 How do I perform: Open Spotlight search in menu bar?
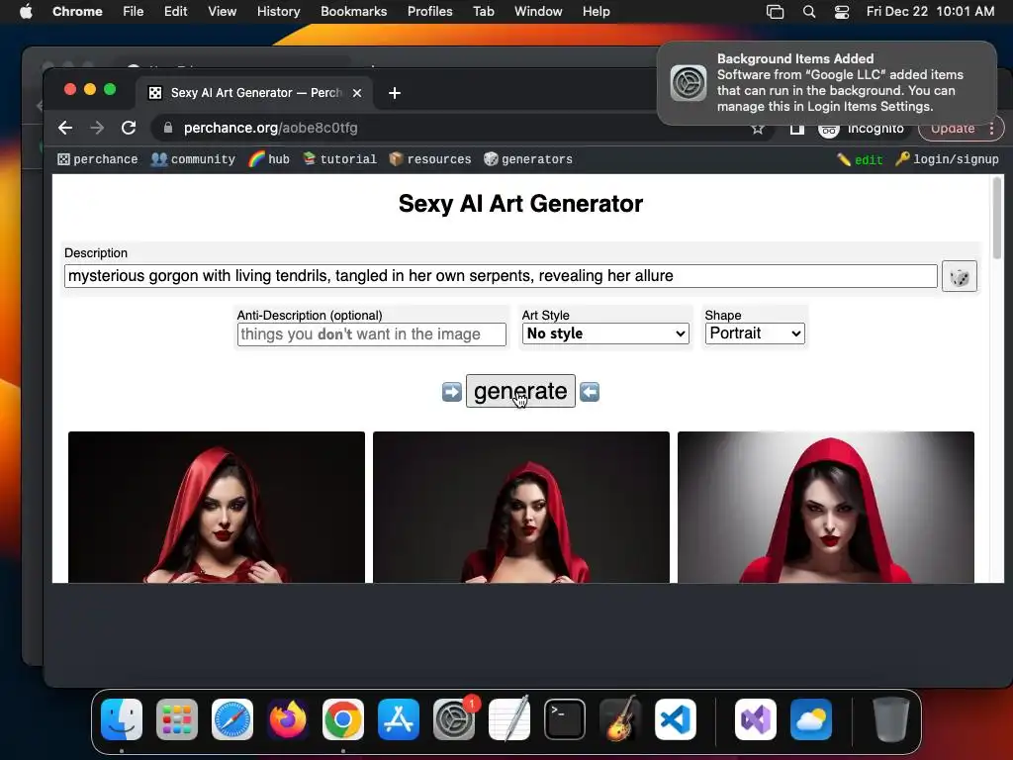[809, 12]
